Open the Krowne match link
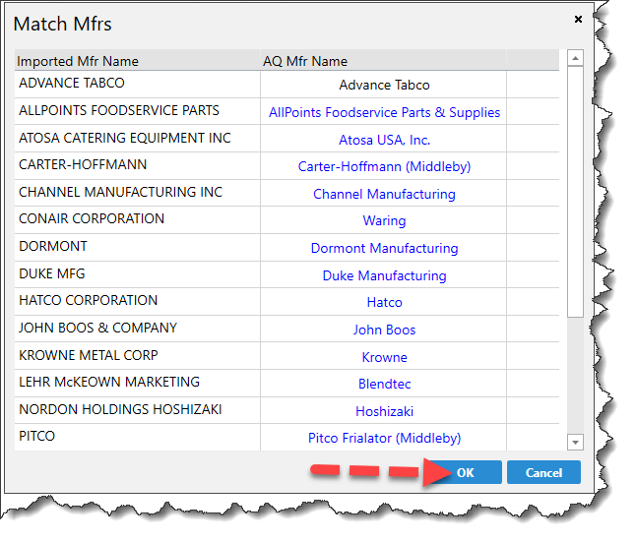 (384, 357)
